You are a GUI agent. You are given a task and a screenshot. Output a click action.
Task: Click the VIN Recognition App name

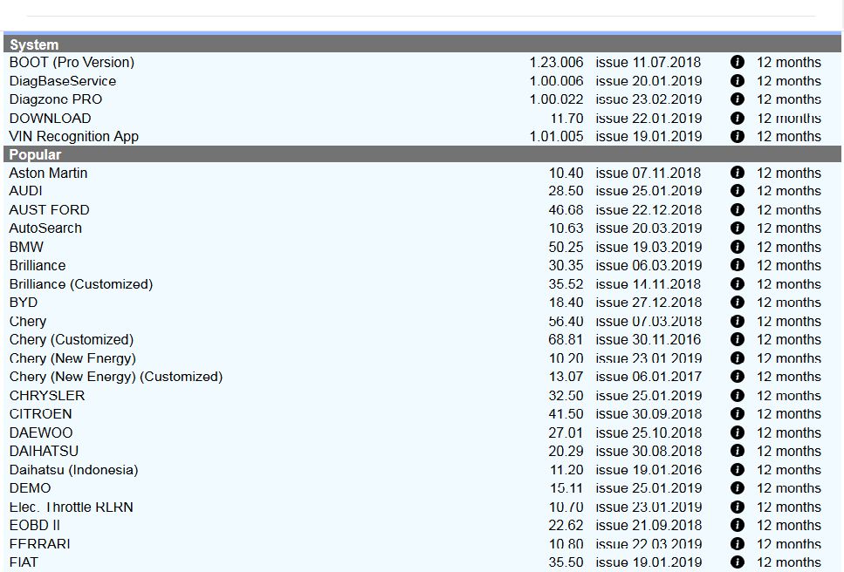73,137
